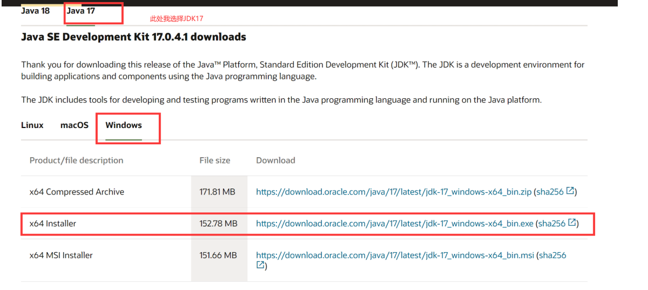The image size is (648, 290).
Task: Click external-link icon in x64 Installer row
Action: [572, 223]
